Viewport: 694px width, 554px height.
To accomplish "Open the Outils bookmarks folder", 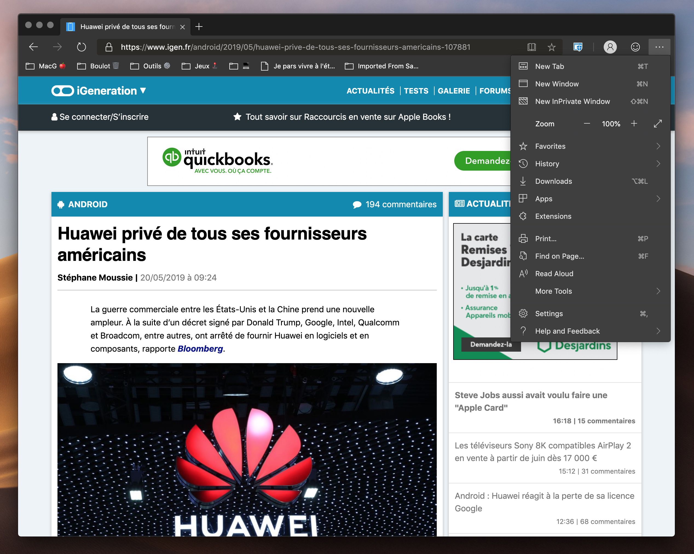I will (x=150, y=66).
